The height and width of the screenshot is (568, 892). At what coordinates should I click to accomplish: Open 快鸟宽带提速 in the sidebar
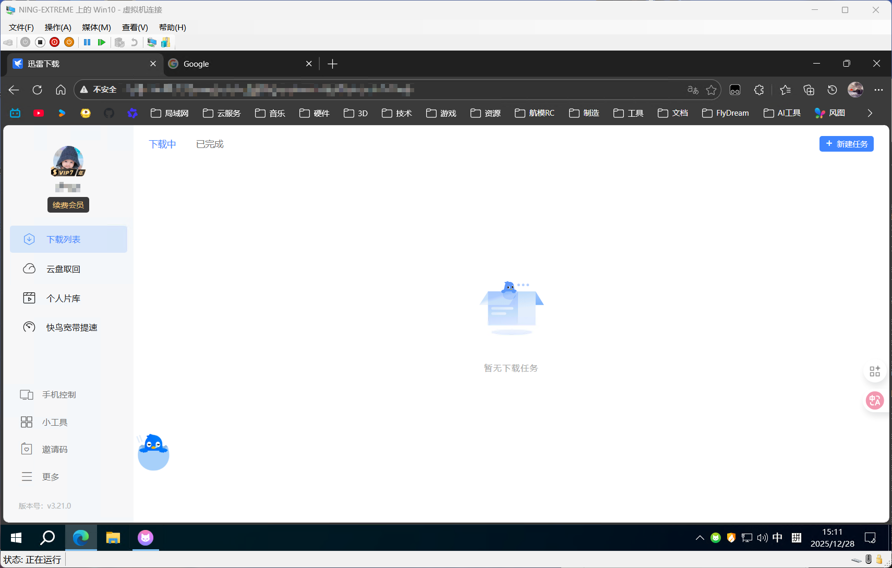[68, 327]
